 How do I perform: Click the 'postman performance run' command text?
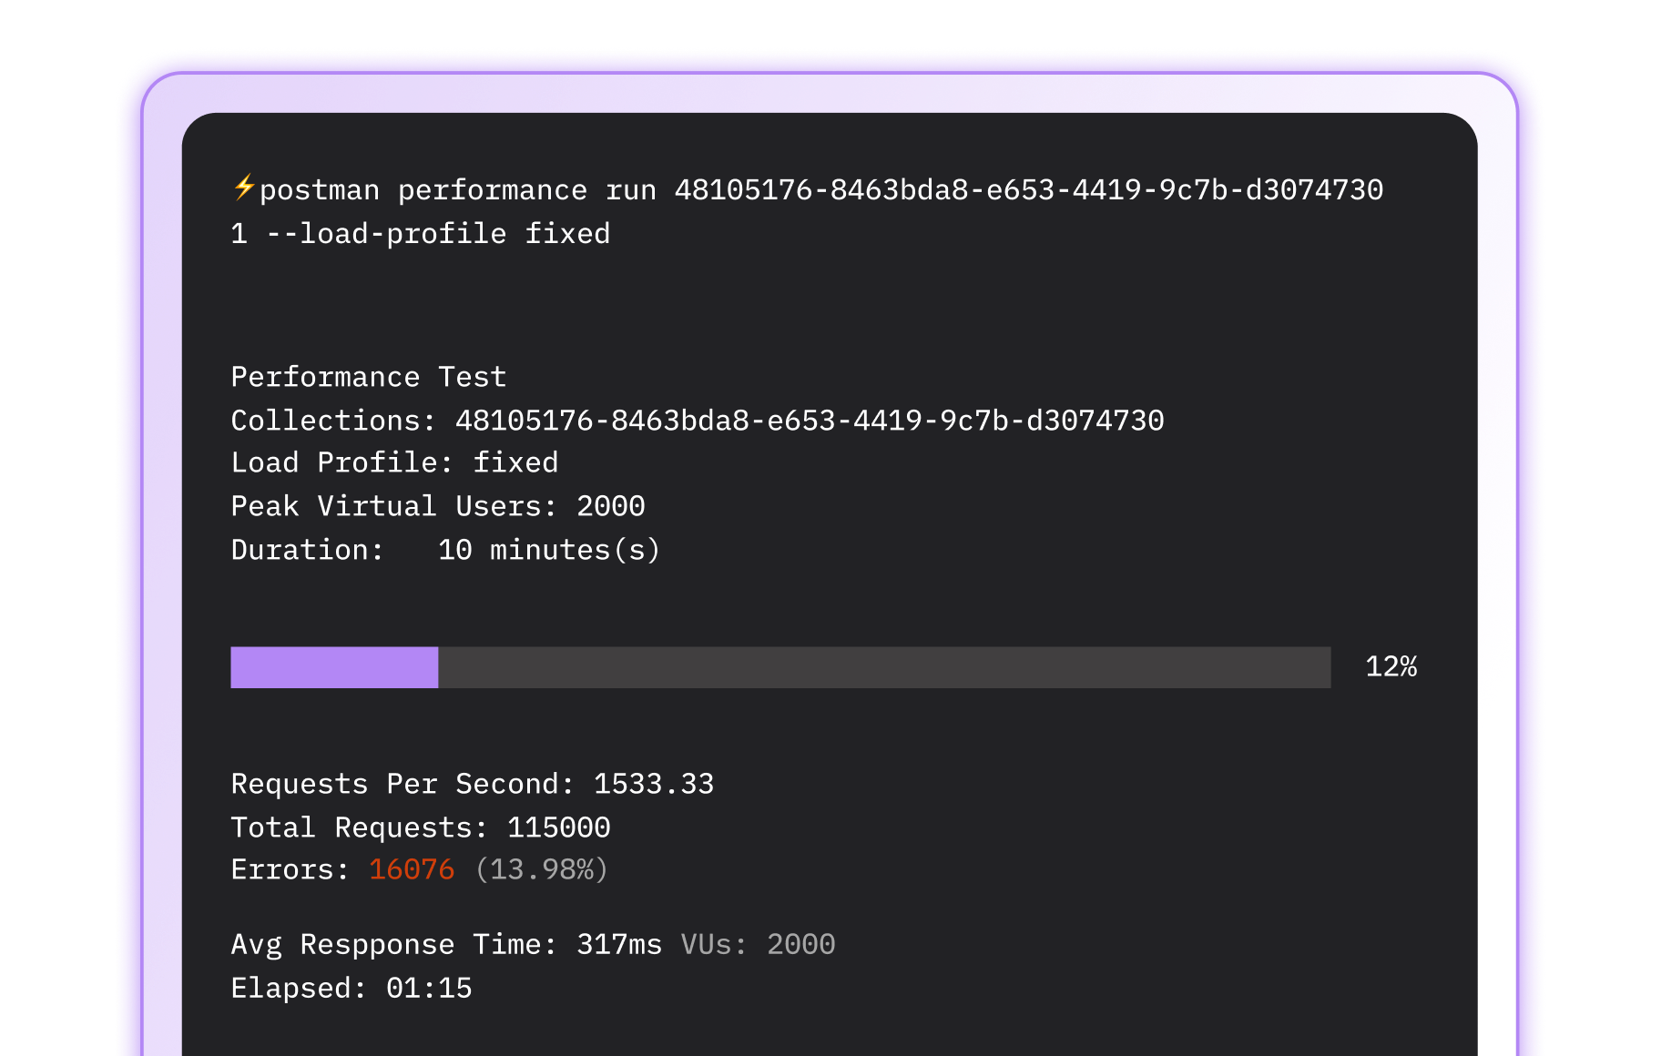tap(457, 190)
